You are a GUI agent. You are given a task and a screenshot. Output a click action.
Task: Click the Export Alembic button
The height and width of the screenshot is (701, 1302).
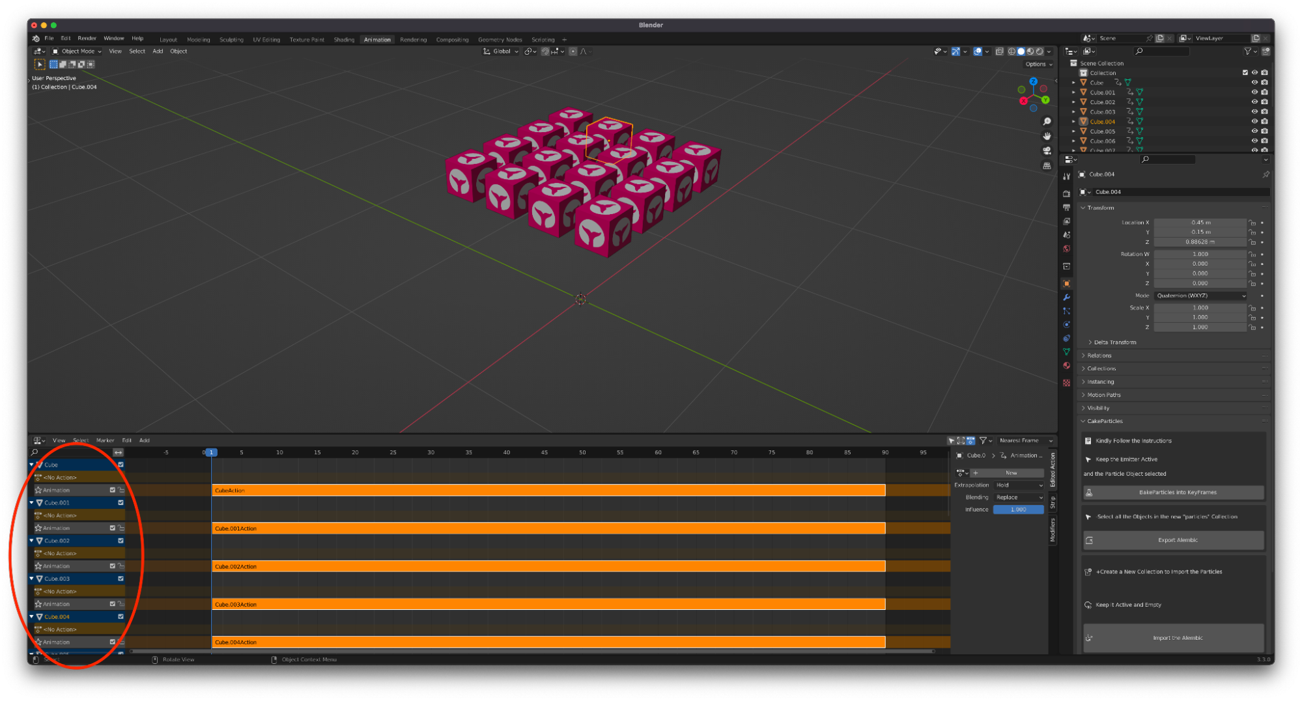click(x=1173, y=540)
